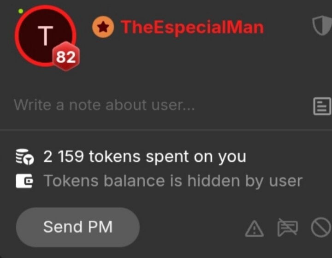Mute user with crossed chat icon
This screenshot has width=332, height=258.
point(288,227)
